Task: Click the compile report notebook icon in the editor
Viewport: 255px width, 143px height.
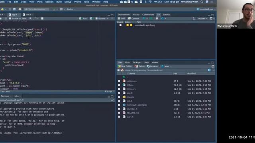Action: 42,19
